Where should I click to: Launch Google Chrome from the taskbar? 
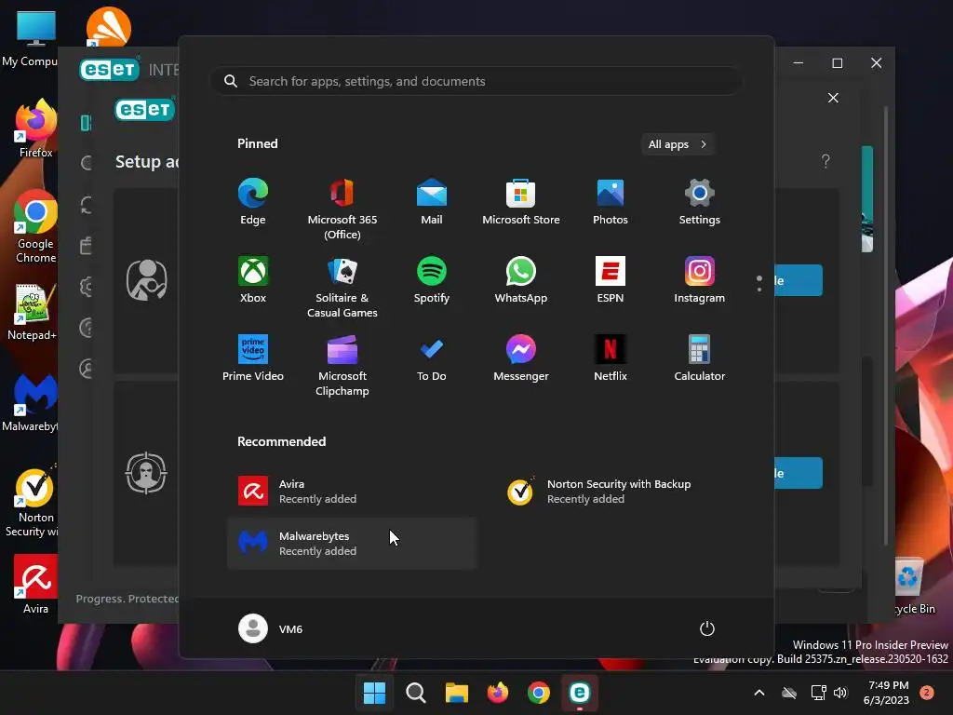(x=539, y=693)
